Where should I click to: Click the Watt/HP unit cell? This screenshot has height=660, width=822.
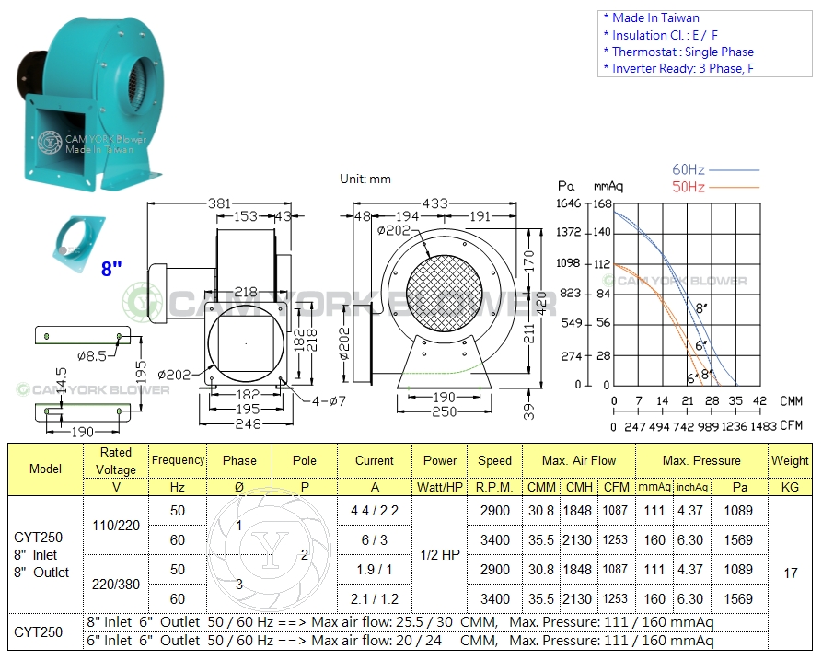(x=440, y=487)
